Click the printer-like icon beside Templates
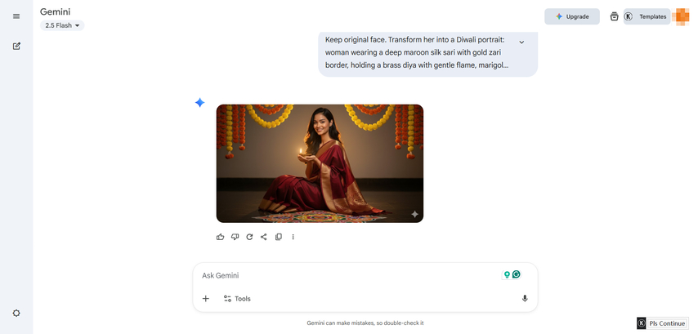Screen dimensions: 698x334 tap(615, 16)
